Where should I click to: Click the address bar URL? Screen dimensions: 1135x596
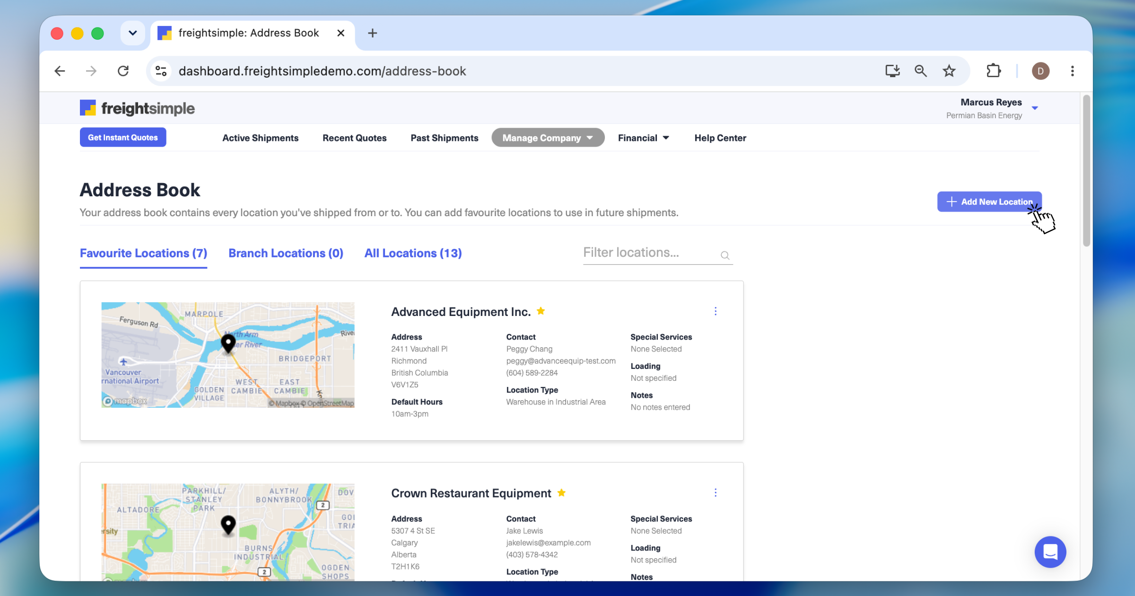[322, 71]
